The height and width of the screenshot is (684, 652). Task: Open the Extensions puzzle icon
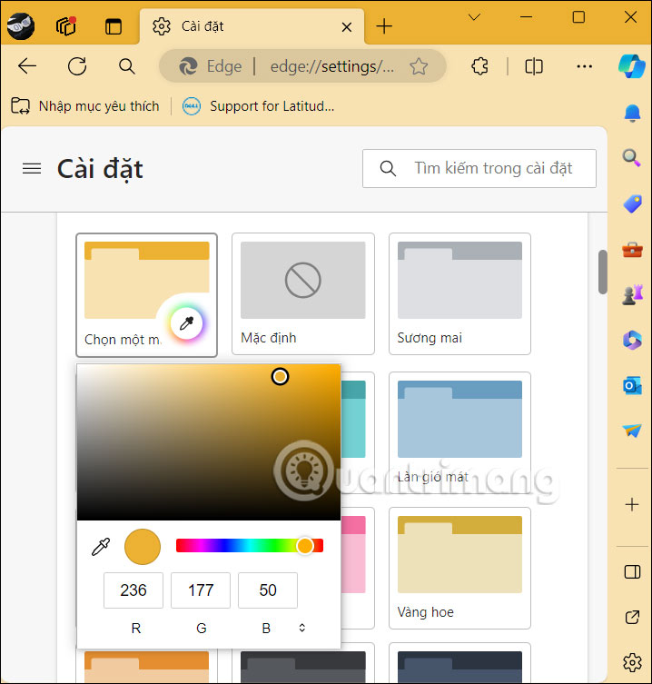pos(479,66)
